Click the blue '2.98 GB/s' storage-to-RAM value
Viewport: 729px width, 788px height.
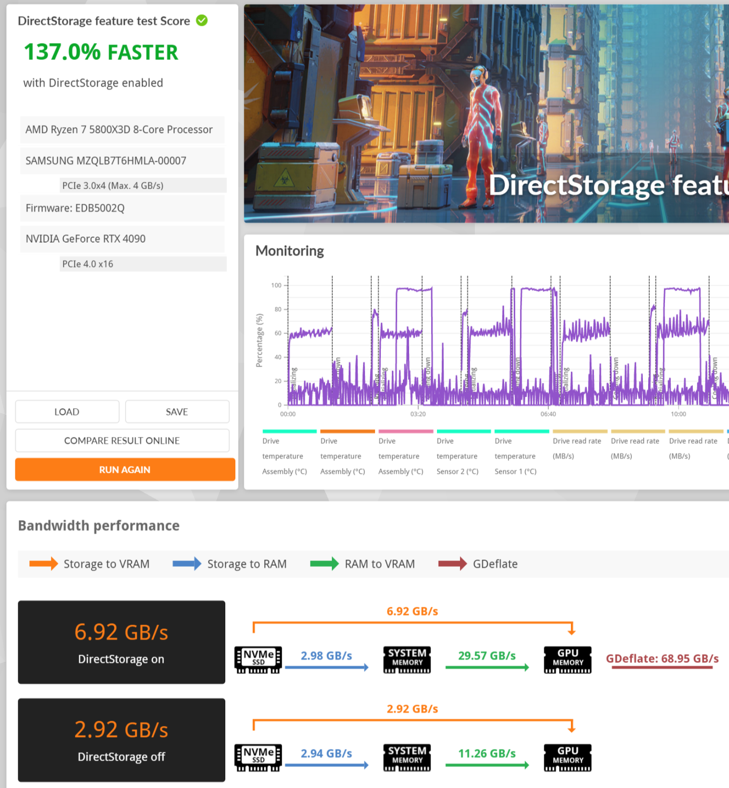(x=326, y=656)
